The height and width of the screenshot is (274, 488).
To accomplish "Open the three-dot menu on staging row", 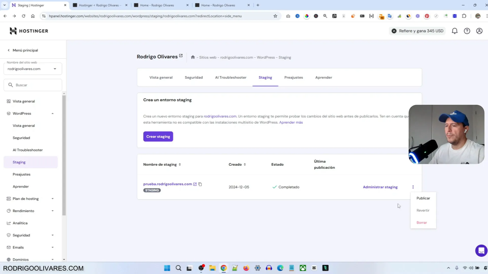I will pos(413,187).
